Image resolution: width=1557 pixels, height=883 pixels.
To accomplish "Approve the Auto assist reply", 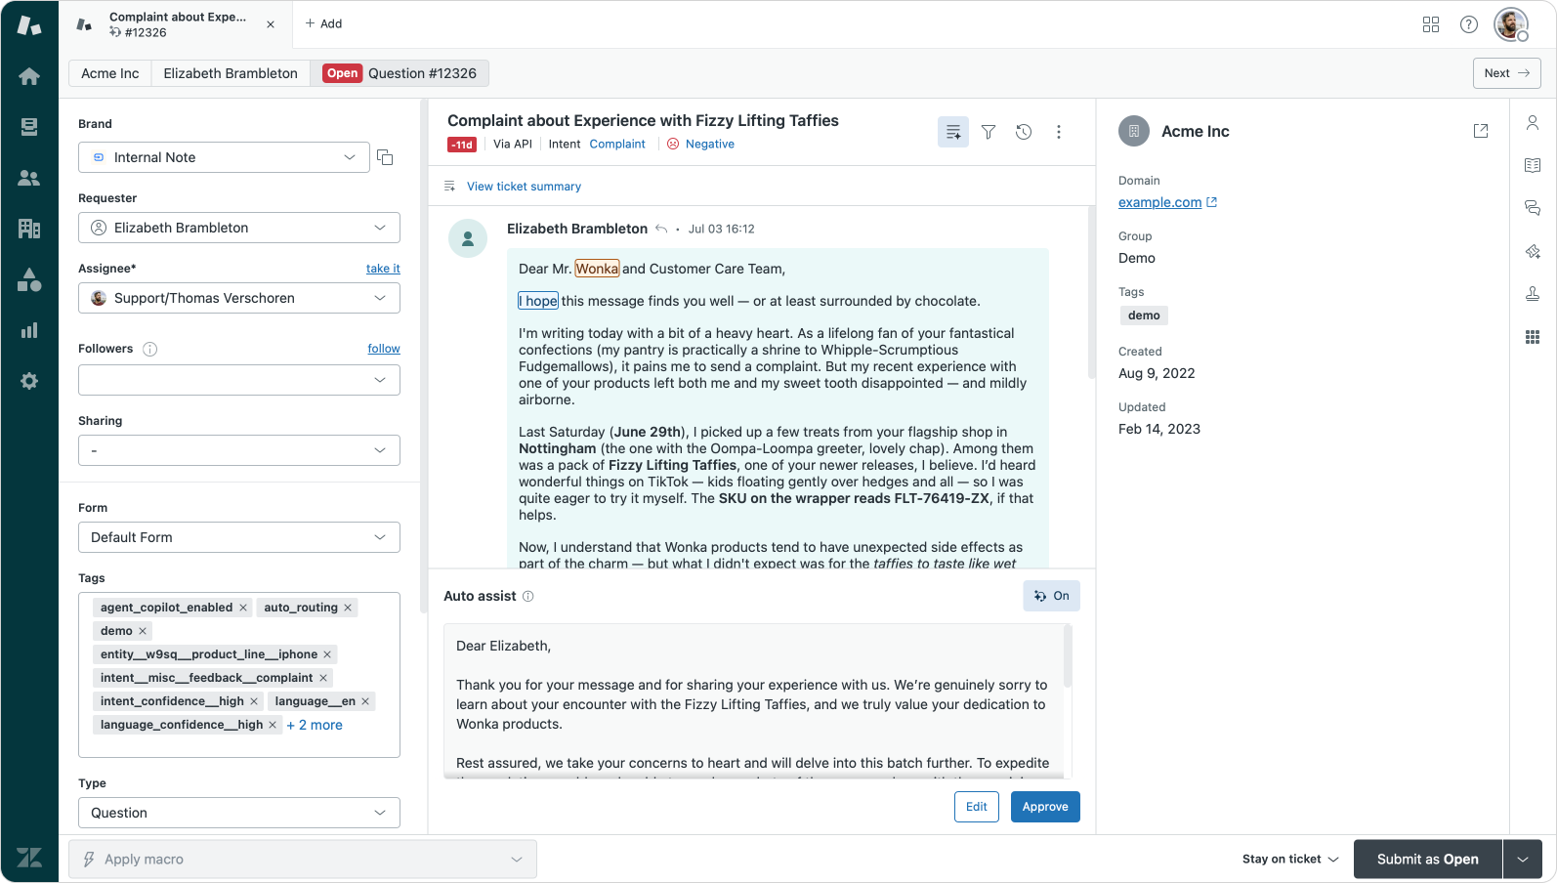I will click(1045, 807).
